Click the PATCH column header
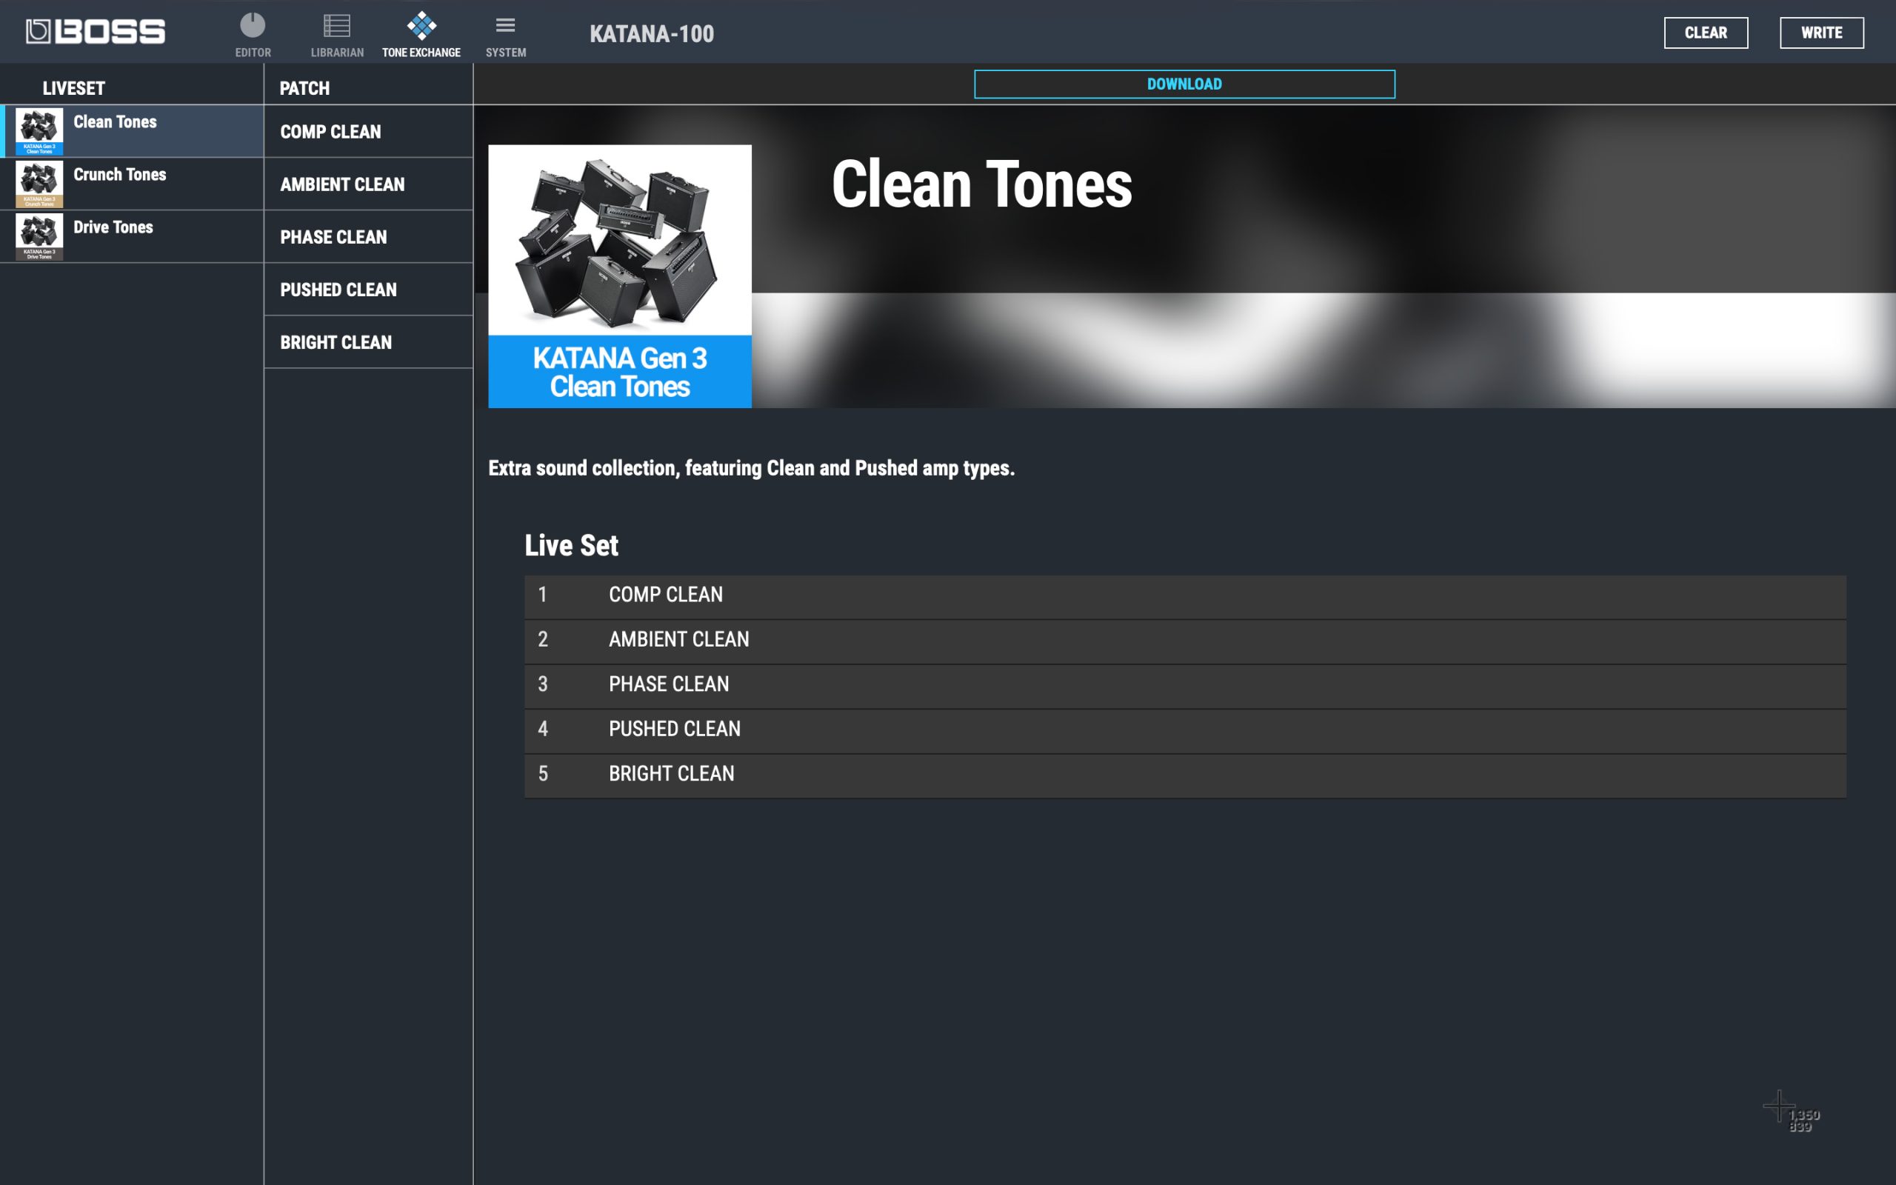This screenshot has height=1185, width=1896. point(305,88)
